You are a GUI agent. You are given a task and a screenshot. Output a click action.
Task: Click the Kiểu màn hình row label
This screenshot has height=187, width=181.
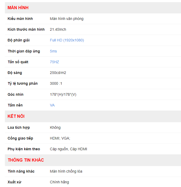[20, 19]
